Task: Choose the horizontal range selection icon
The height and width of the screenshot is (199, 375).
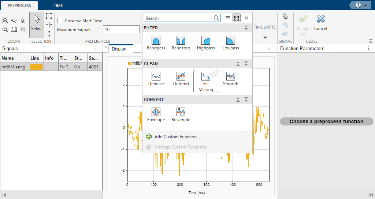Action: click(x=49, y=25)
